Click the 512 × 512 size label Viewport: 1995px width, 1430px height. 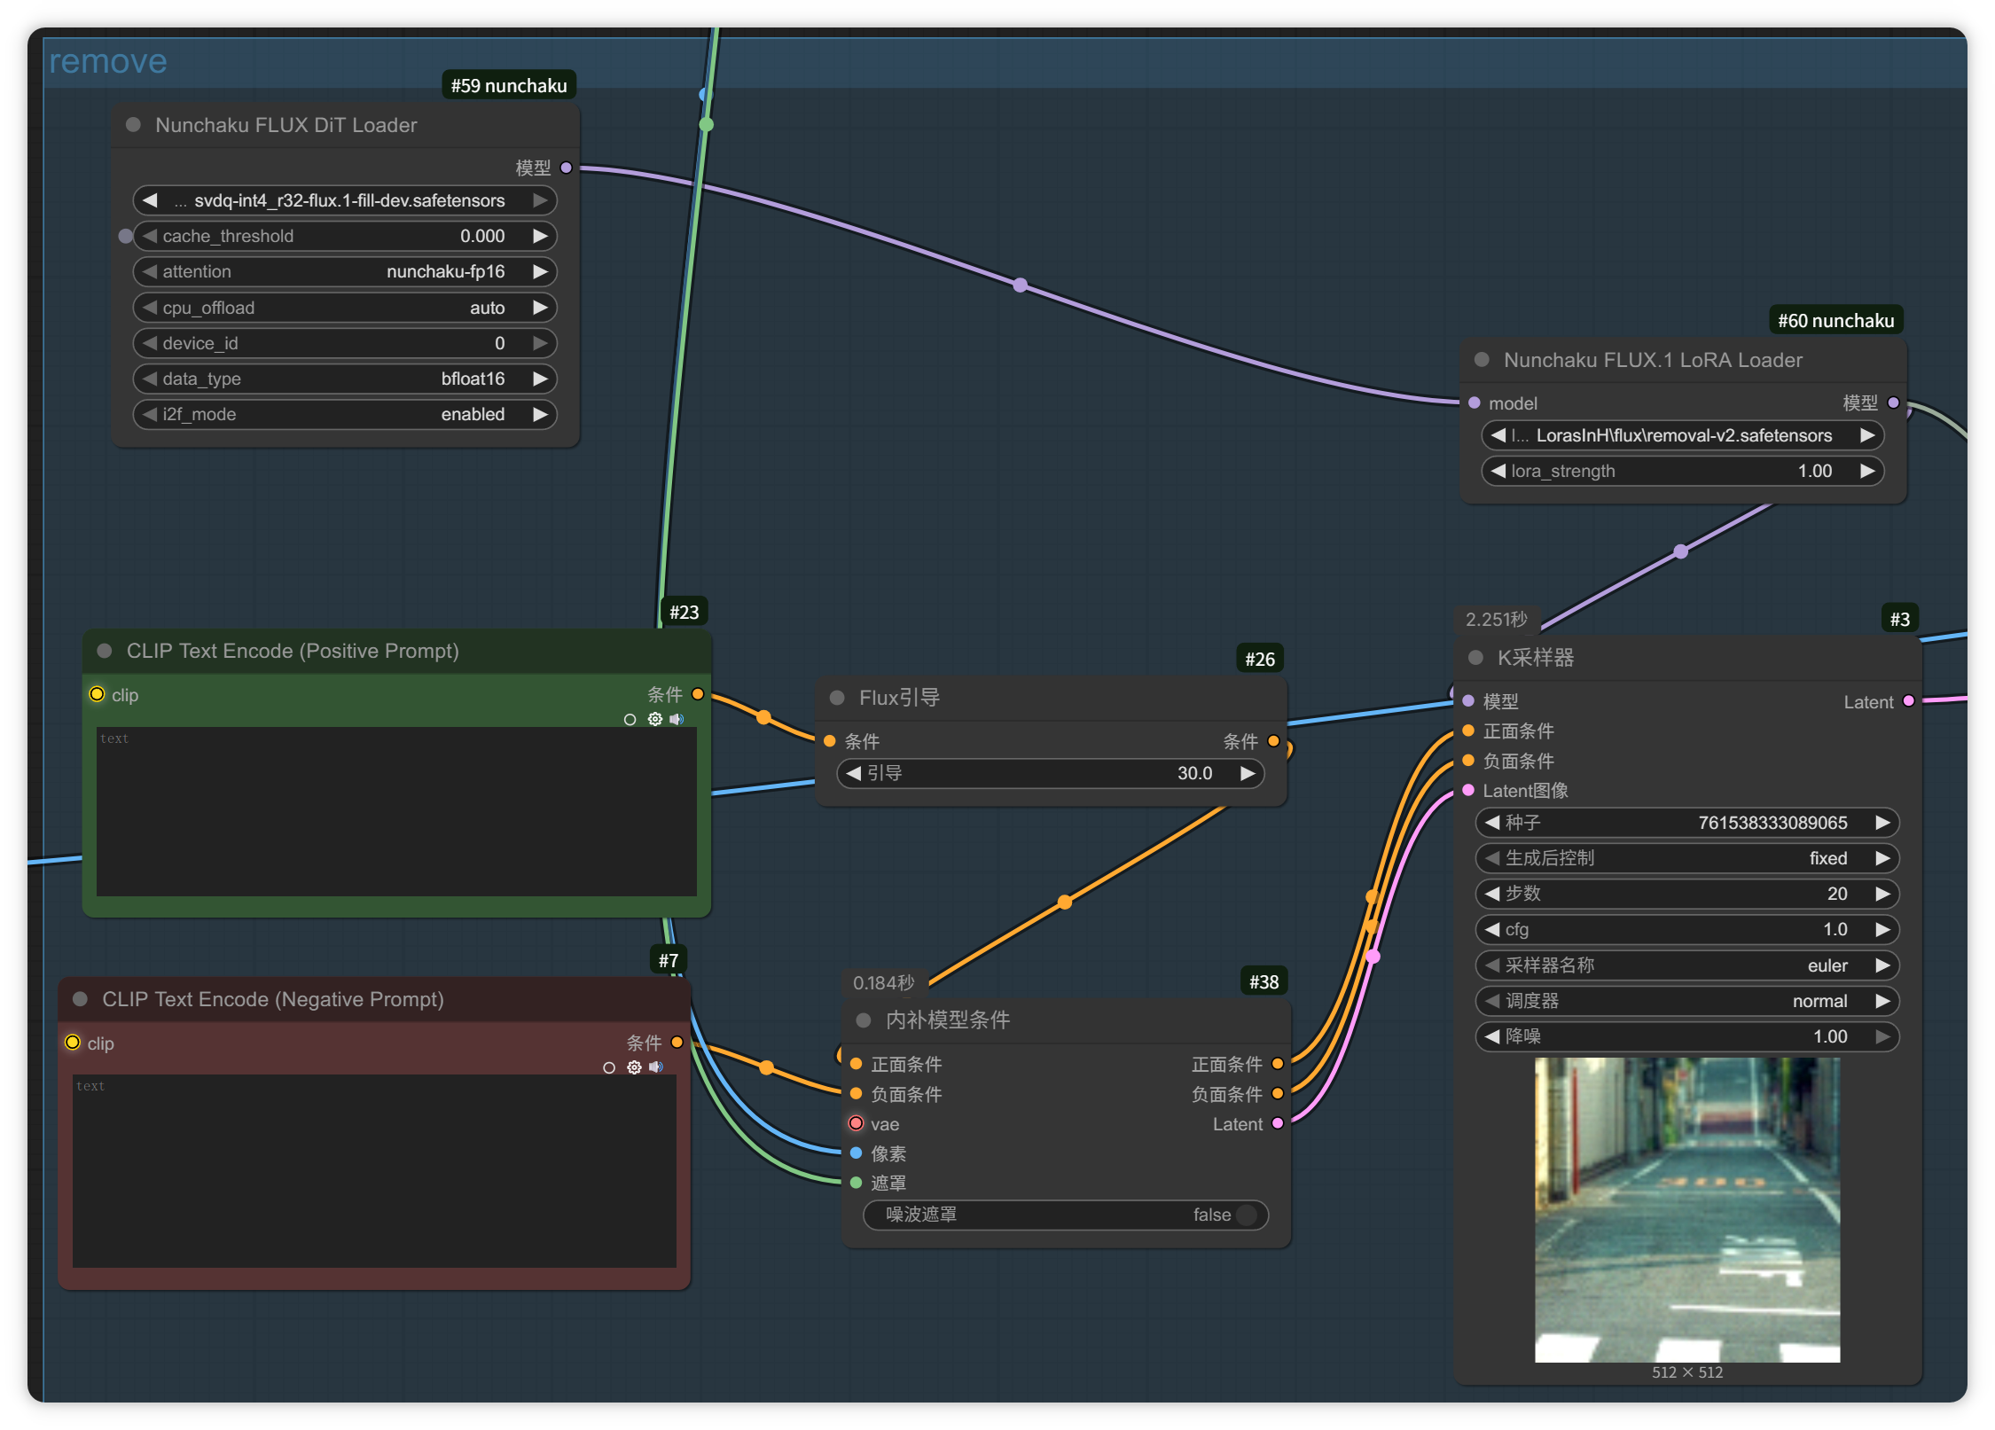(x=1687, y=1372)
